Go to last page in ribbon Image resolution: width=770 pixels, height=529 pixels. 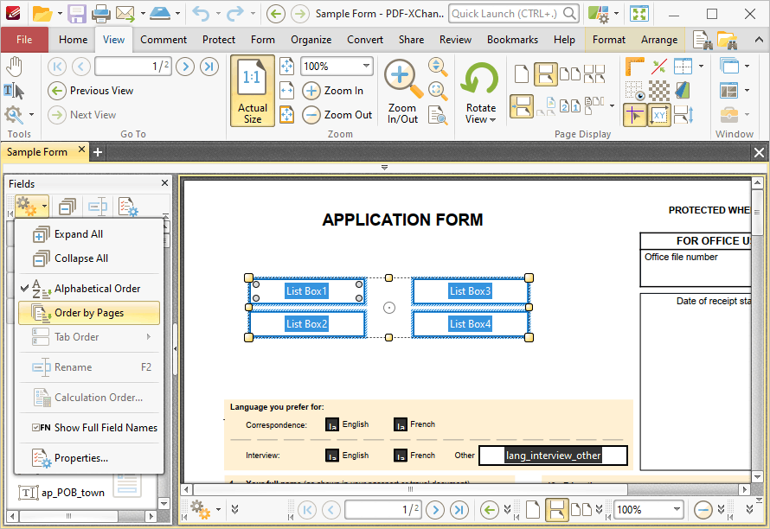[209, 66]
